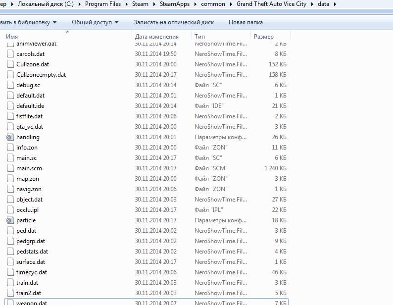Sort files by Тип column header

pyautogui.click(x=199, y=37)
